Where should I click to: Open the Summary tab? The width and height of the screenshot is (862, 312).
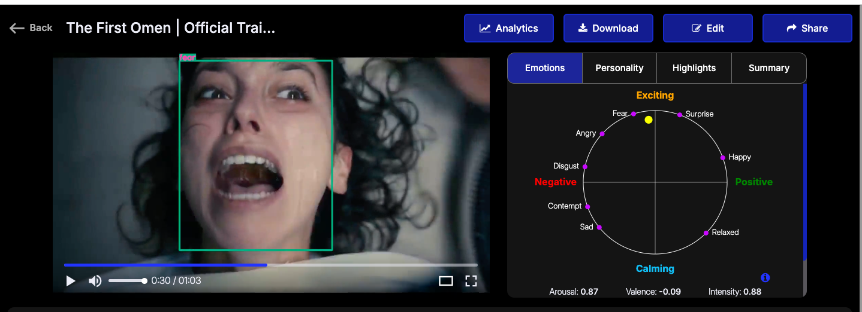pos(769,68)
